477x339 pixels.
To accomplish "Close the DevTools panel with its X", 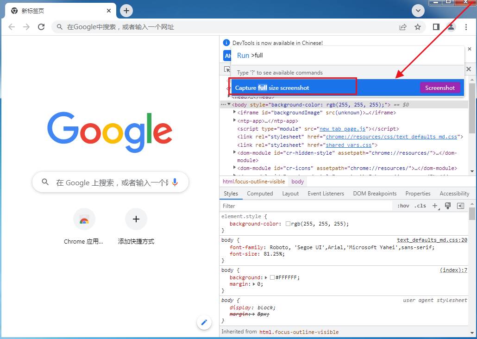I will click(x=469, y=69).
